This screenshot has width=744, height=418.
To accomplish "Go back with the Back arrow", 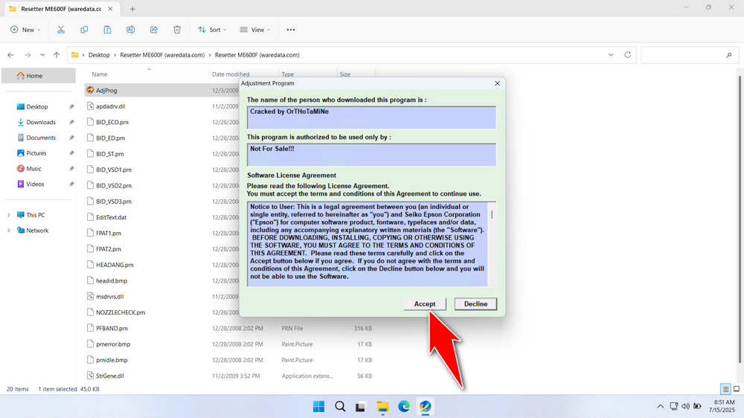I will [x=11, y=55].
